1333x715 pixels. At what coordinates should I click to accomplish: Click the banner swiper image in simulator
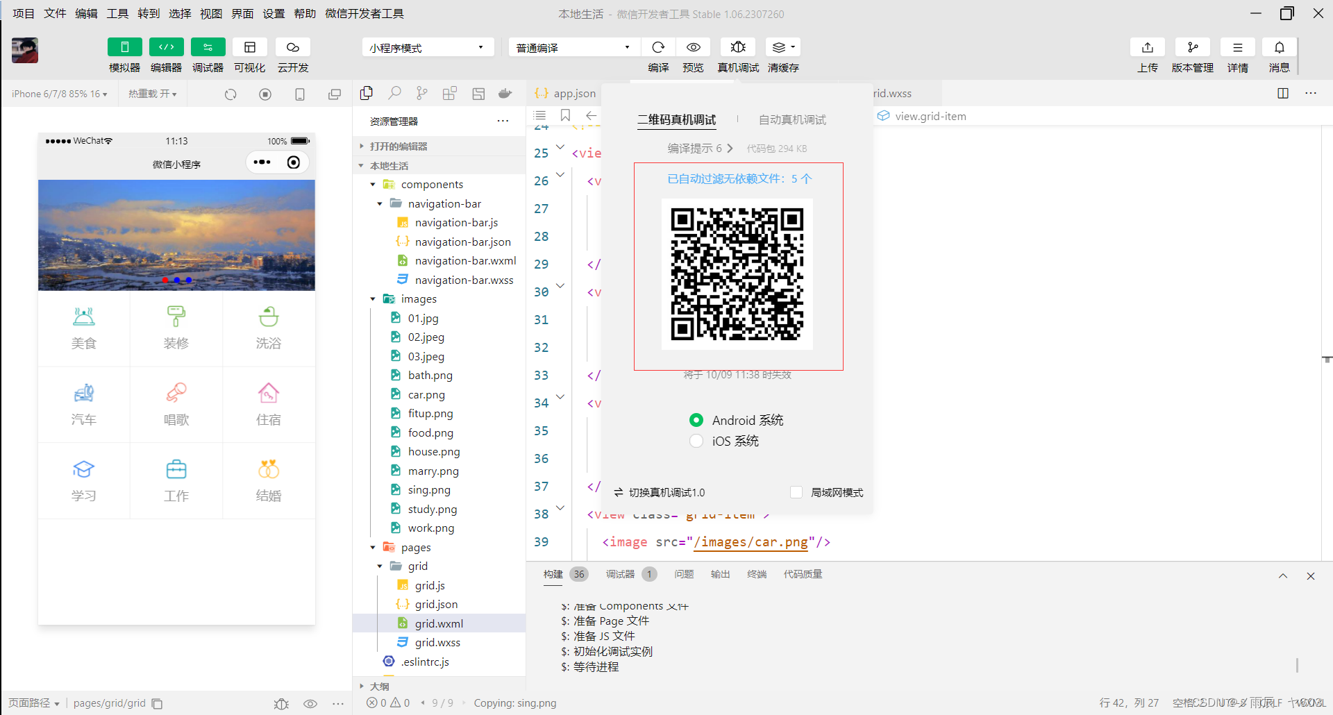[x=176, y=235]
